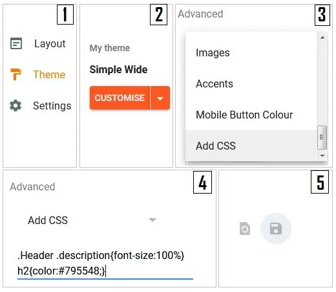This screenshot has height=292, width=336.
Task: Select Mobile Button Colour option
Action: [x=244, y=115]
